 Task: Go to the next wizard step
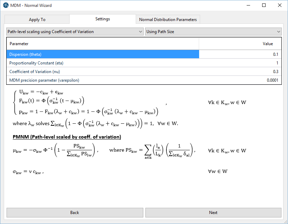point(213,213)
